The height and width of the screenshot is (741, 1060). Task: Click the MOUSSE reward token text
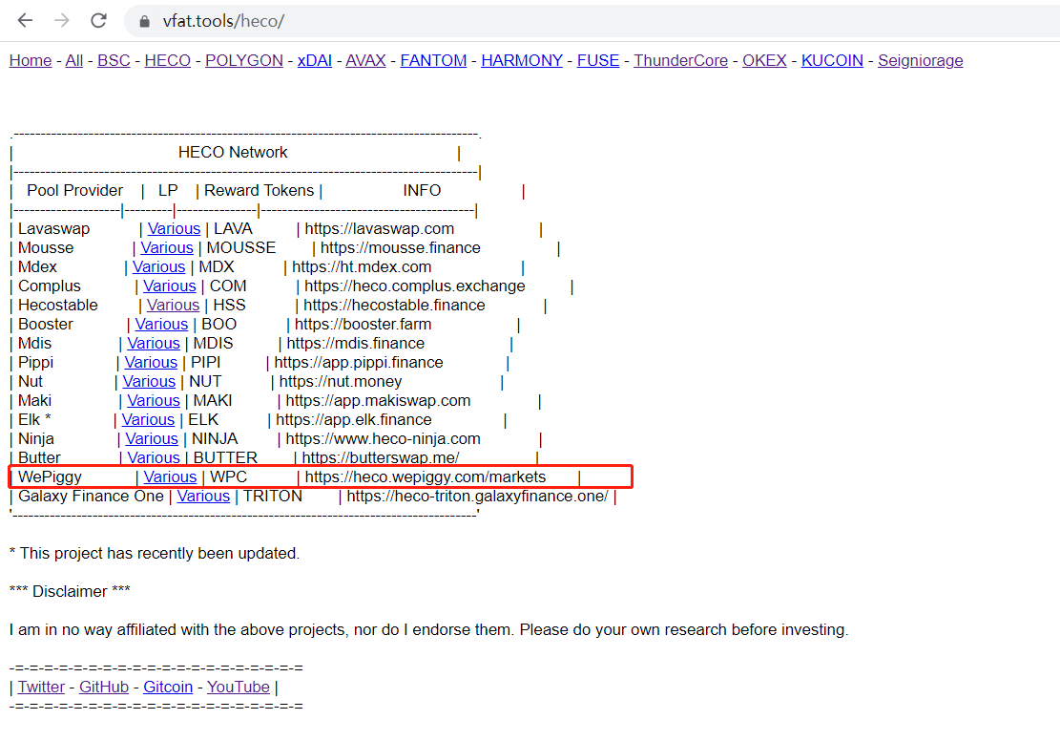pyautogui.click(x=240, y=247)
